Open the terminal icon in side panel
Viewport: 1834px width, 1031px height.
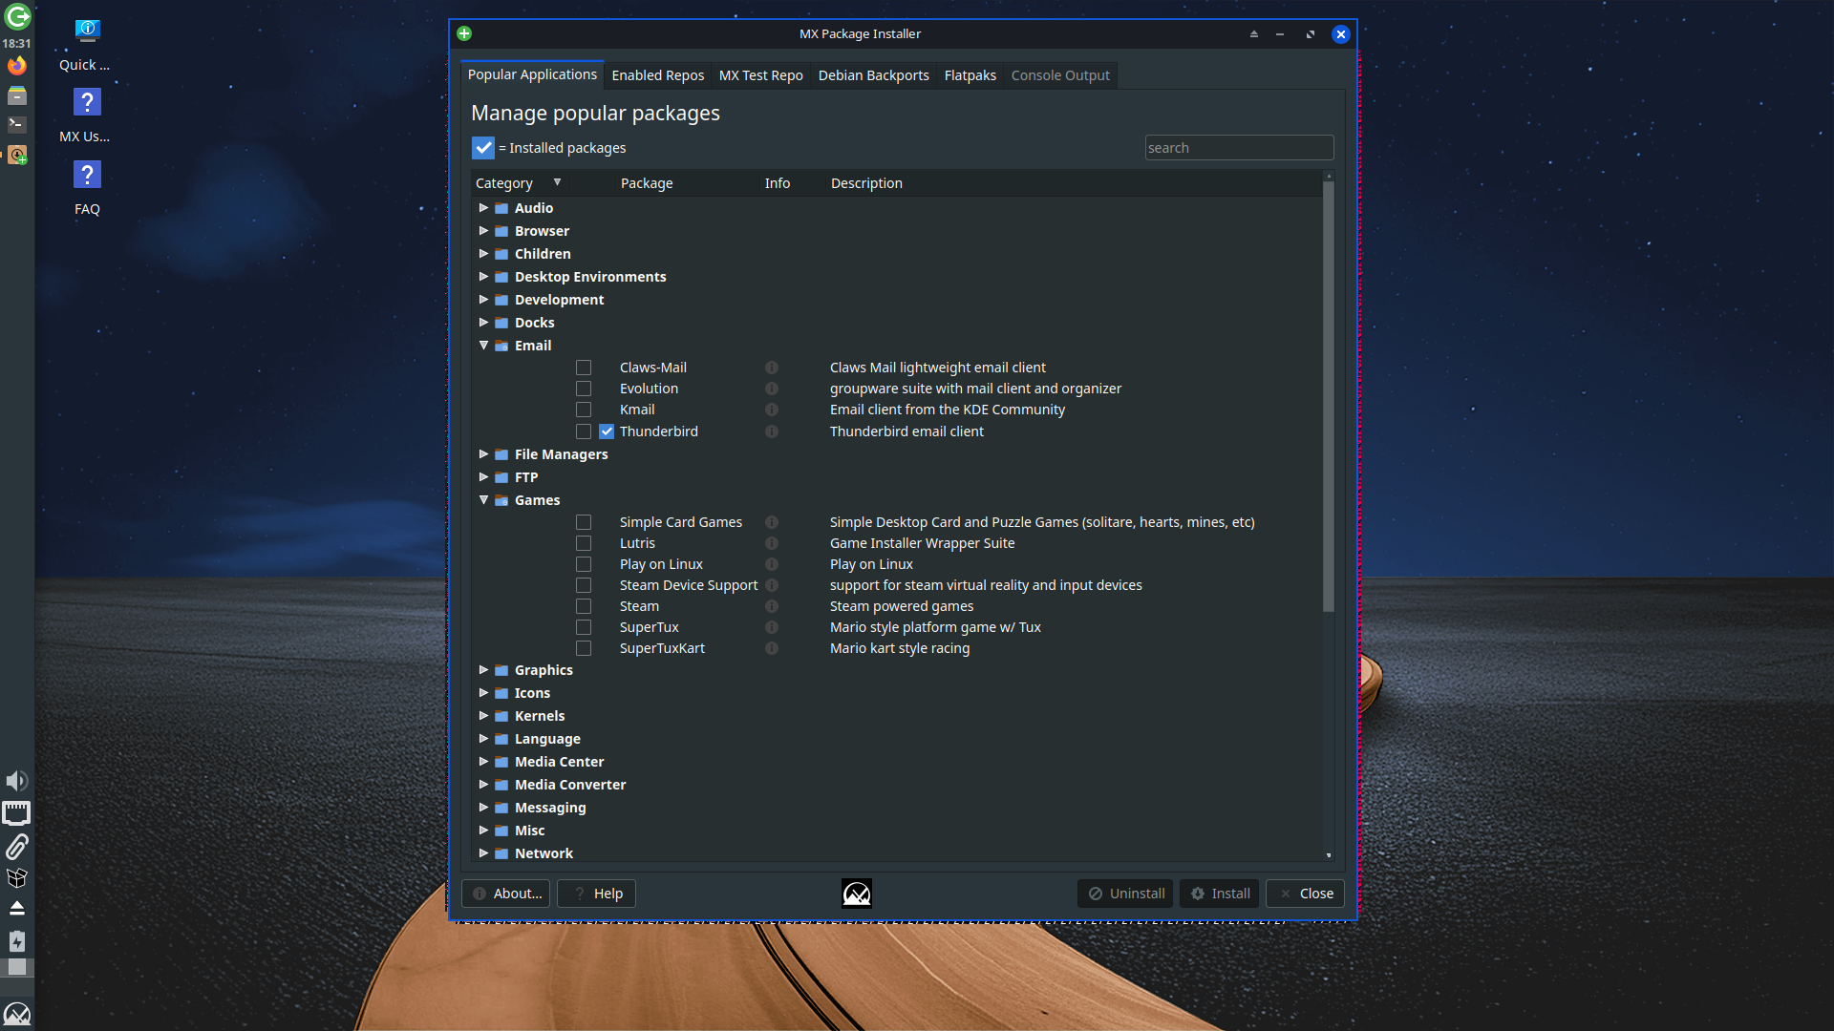tap(17, 124)
